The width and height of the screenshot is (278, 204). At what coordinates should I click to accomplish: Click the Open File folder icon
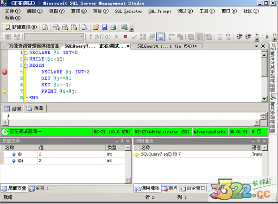click(95, 27)
